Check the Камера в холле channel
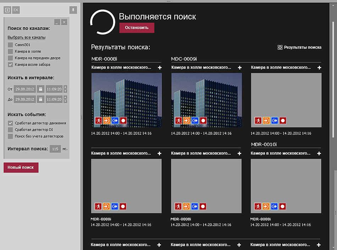The width and height of the screenshot is (337, 250). [10, 51]
